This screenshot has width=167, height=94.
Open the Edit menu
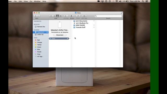pyautogui.click(x=20, y=1)
